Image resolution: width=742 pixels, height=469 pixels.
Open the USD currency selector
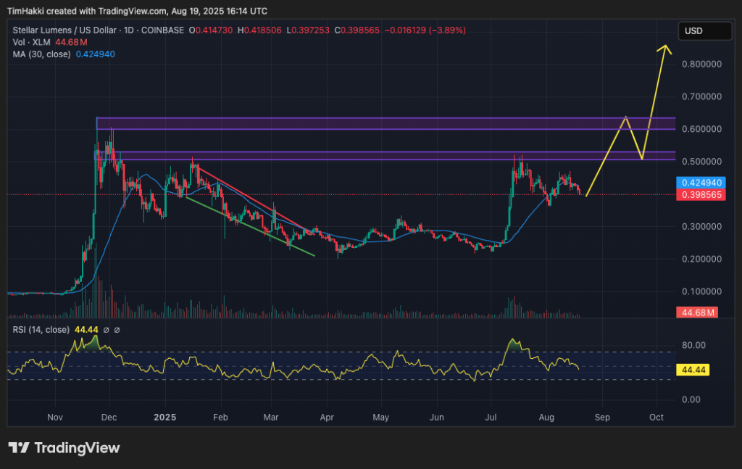(x=705, y=31)
